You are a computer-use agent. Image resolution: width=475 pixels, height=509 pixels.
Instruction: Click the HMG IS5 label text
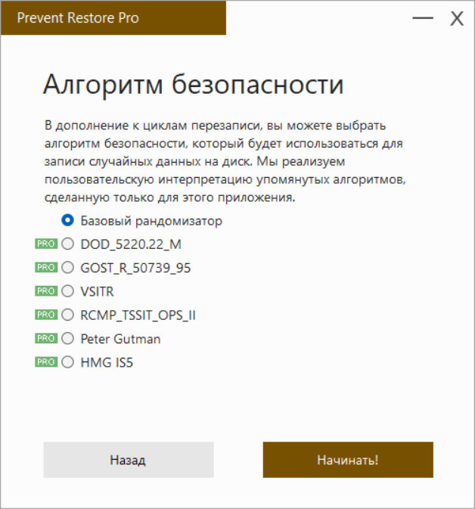pyautogui.click(x=107, y=362)
